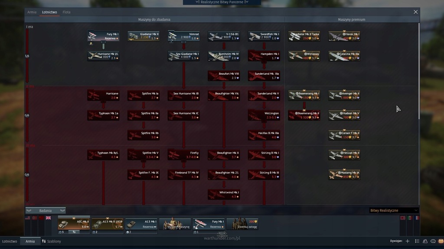Viewport: 444px width, 249px height.
Task: Click the crew level badge under A13 Mk I
Action: tap(129, 232)
